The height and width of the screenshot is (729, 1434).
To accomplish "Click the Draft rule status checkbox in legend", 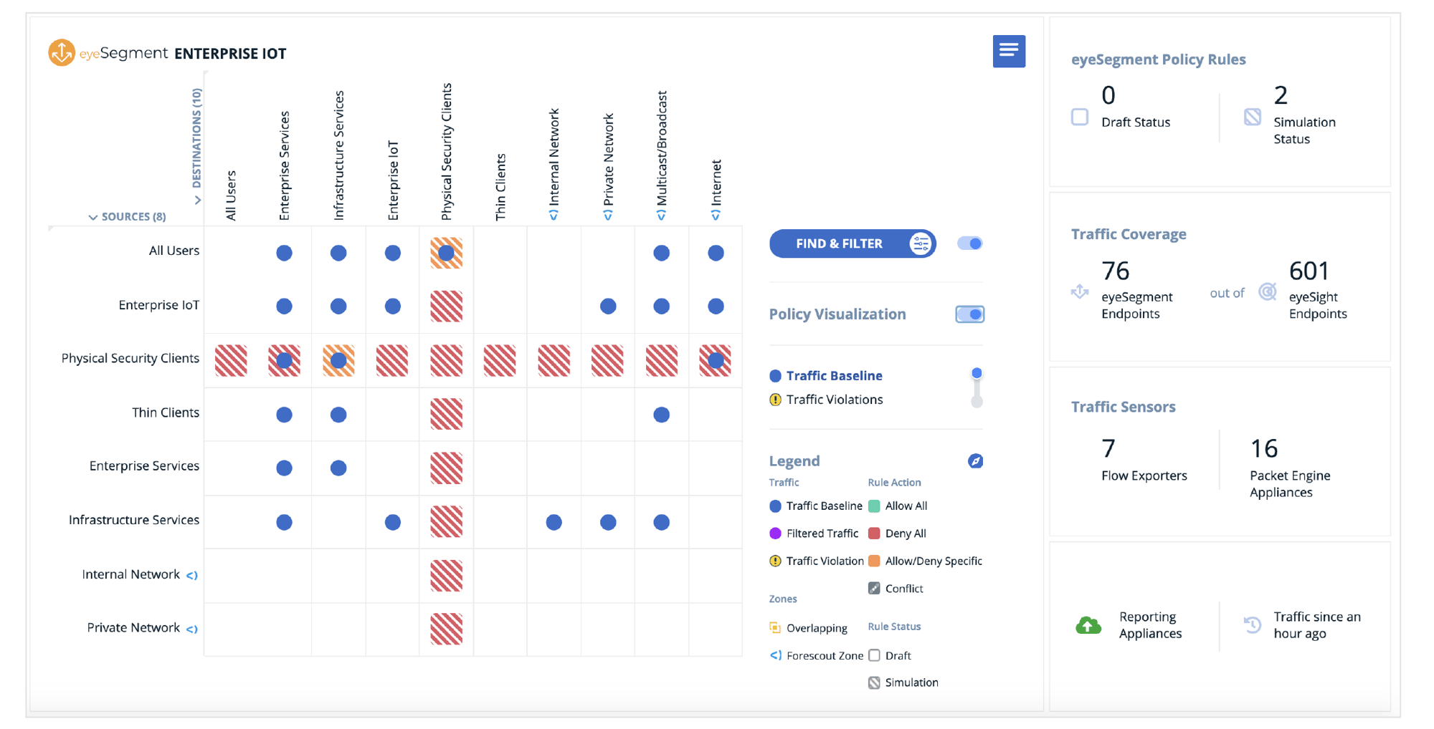I will (874, 655).
